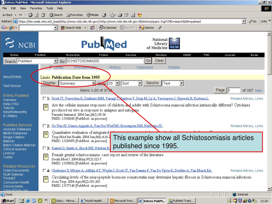Image resolution: width=272 pixels, height=204 pixels.
Task: Click the Google toolbar Options button
Action: coord(147,28)
